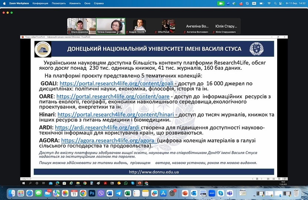
Task: Open Photos app in the dock
Action: [65, 193]
